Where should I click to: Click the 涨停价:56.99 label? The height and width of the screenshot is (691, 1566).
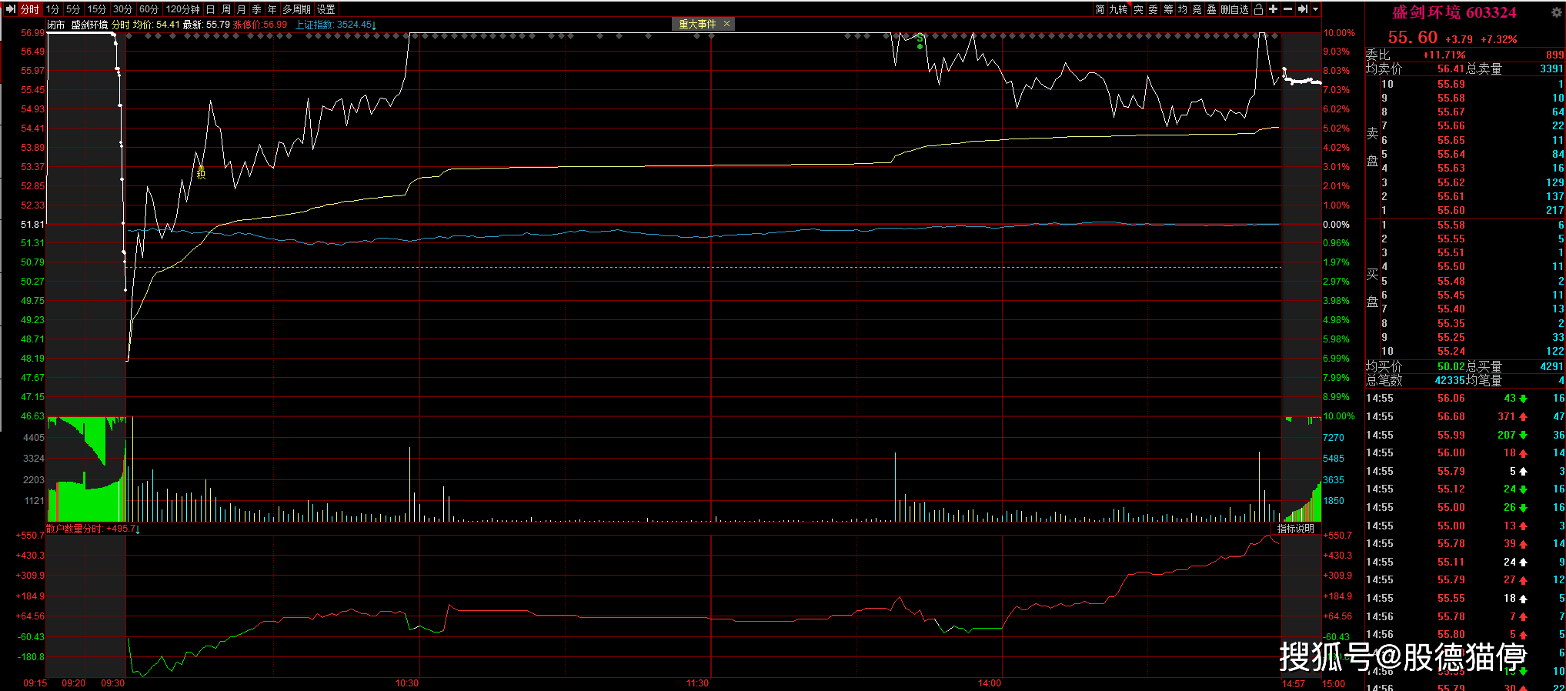pyautogui.click(x=260, y=25)
